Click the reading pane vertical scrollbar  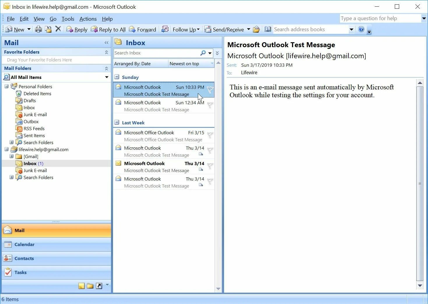tap(420, 183)
